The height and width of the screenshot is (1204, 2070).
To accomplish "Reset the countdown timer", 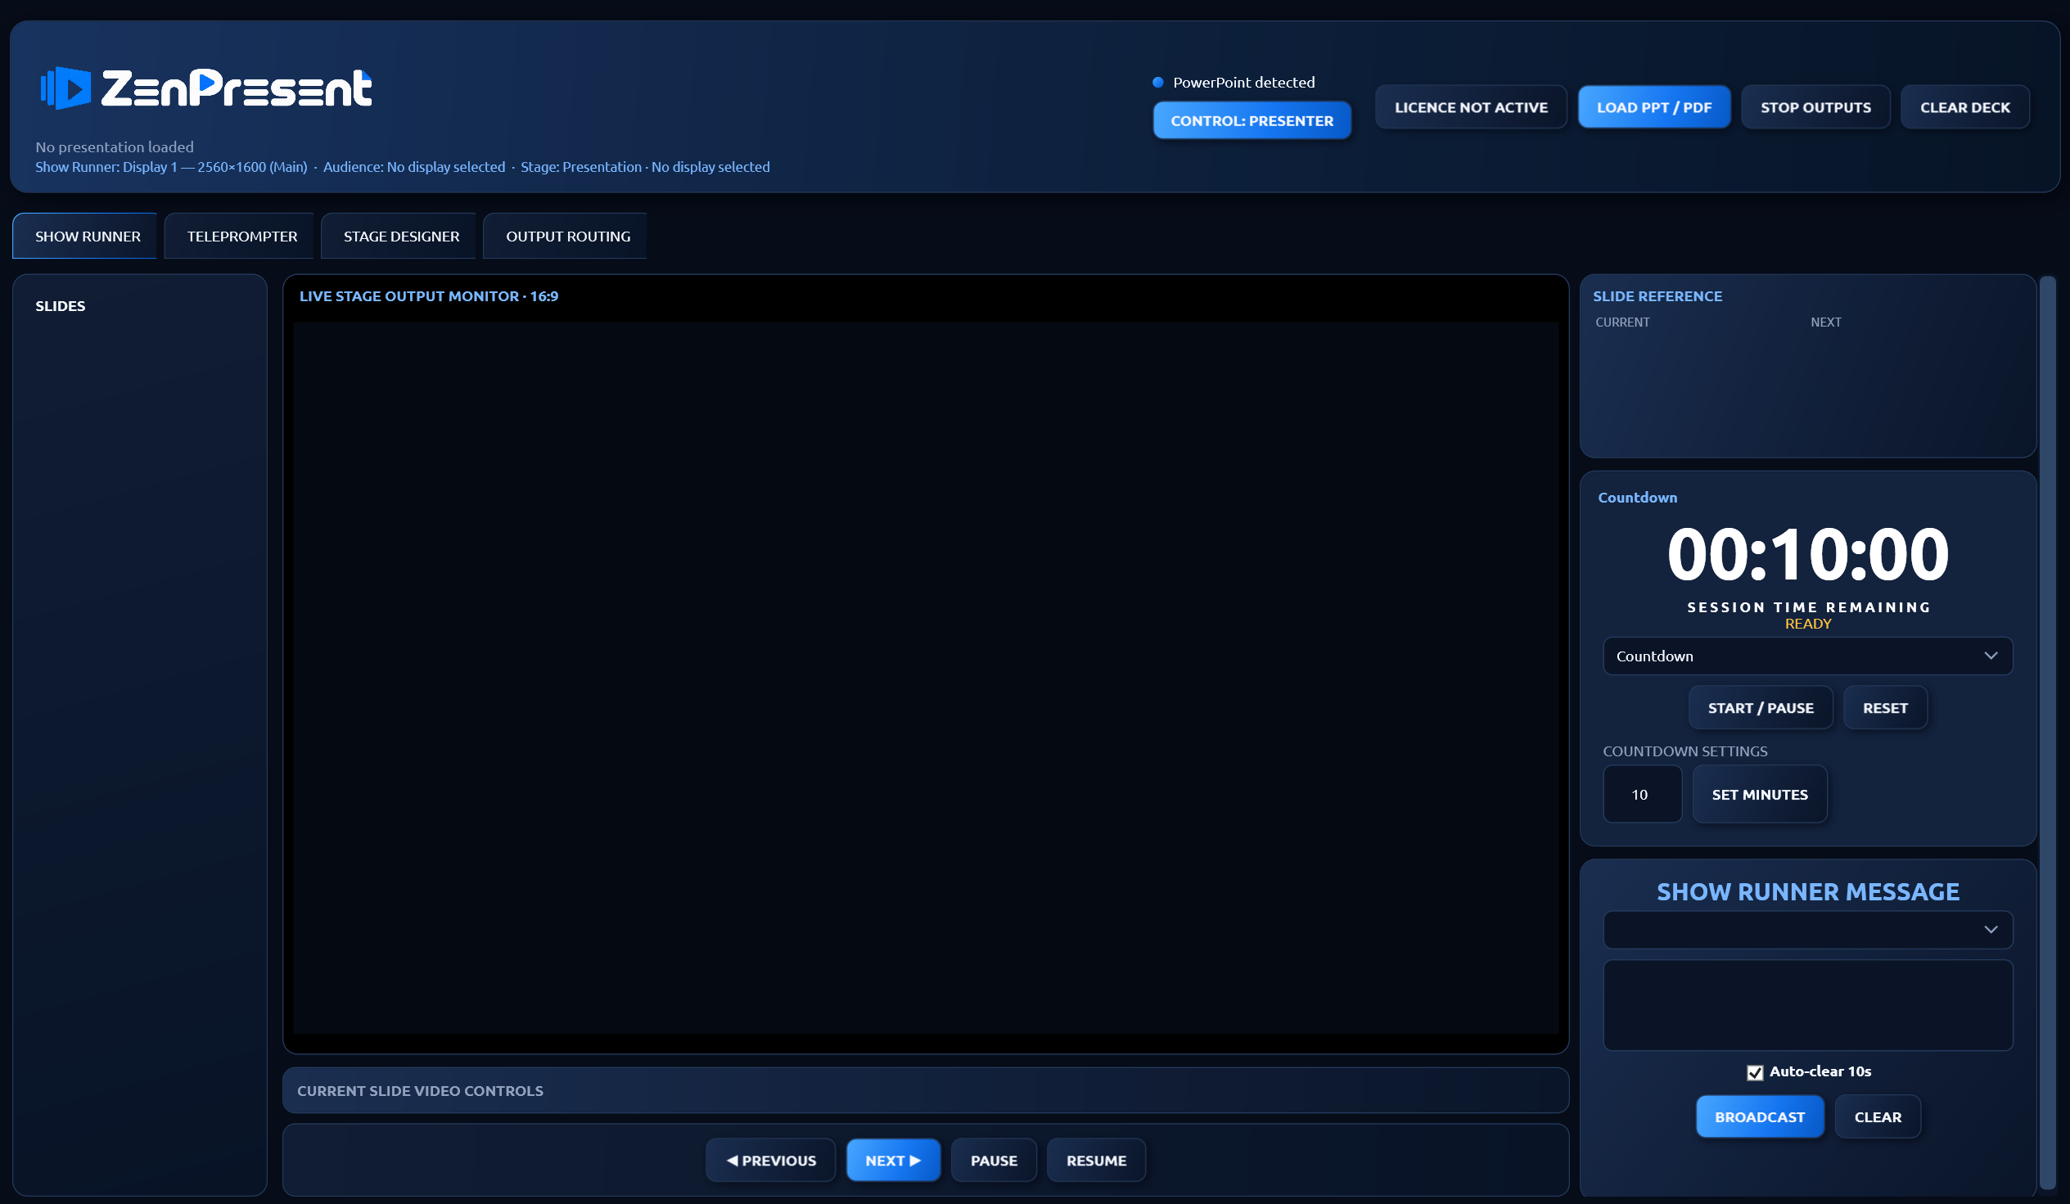I will pos(1885,708).
